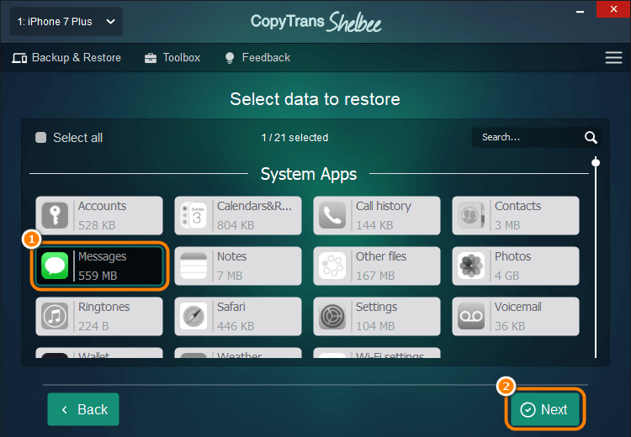Select the Photos flower icon

tap(471, 266)
